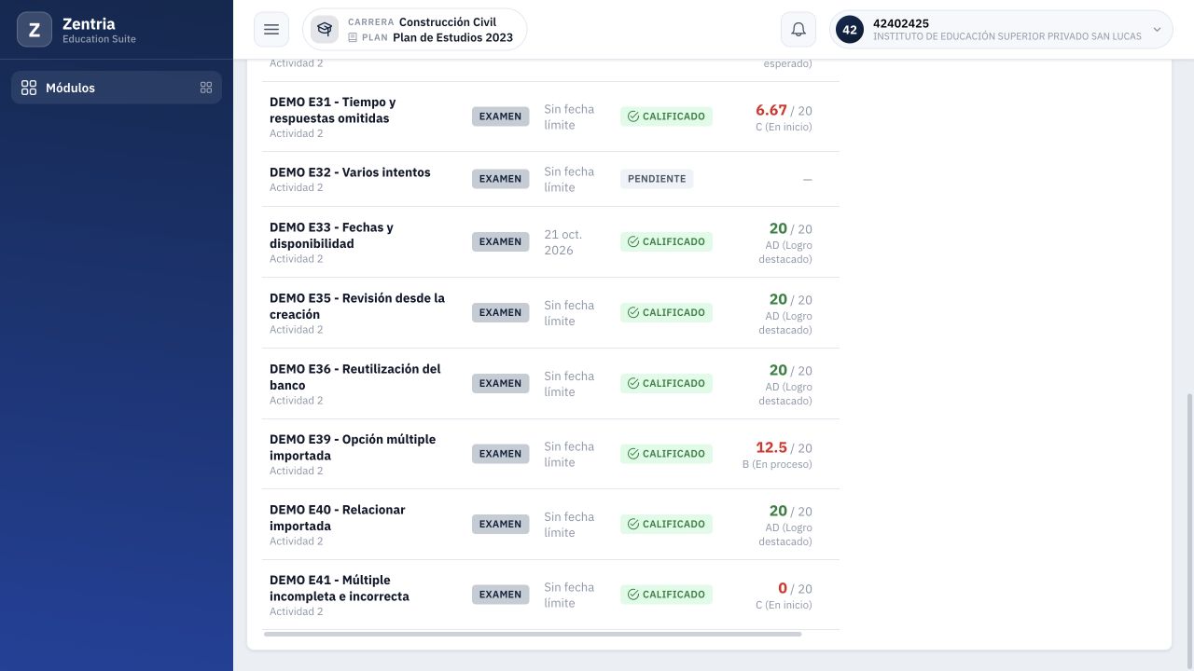Click the 20 / 20 score for E35
This screenshot has width=1194, height=671.
(790, 299)
